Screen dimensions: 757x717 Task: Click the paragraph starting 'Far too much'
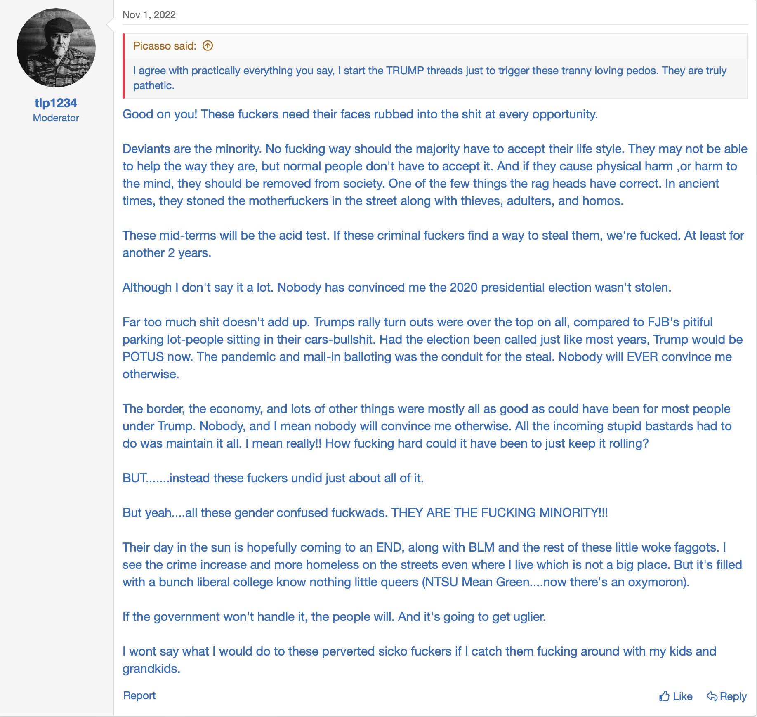pyautogui.click(x=429, y=348)
